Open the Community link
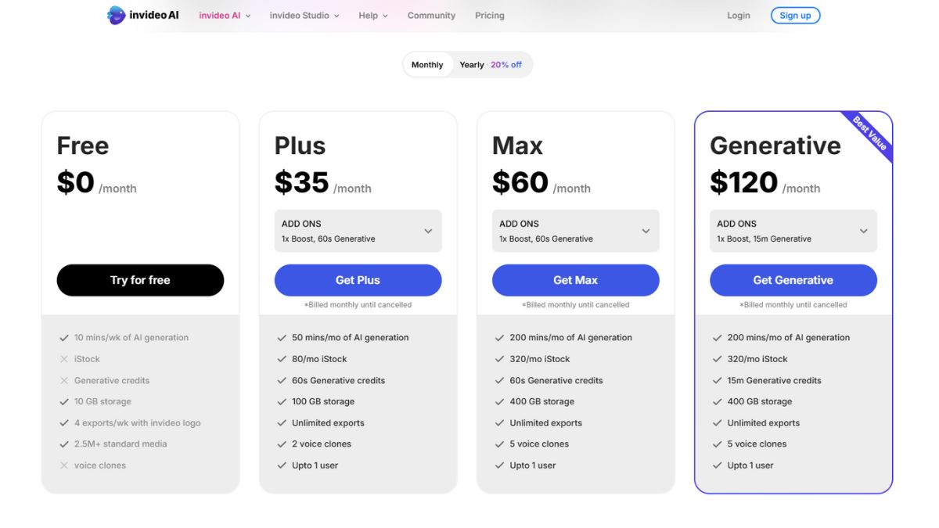This screenshot has height=528, width=939. tap(431, 16)
